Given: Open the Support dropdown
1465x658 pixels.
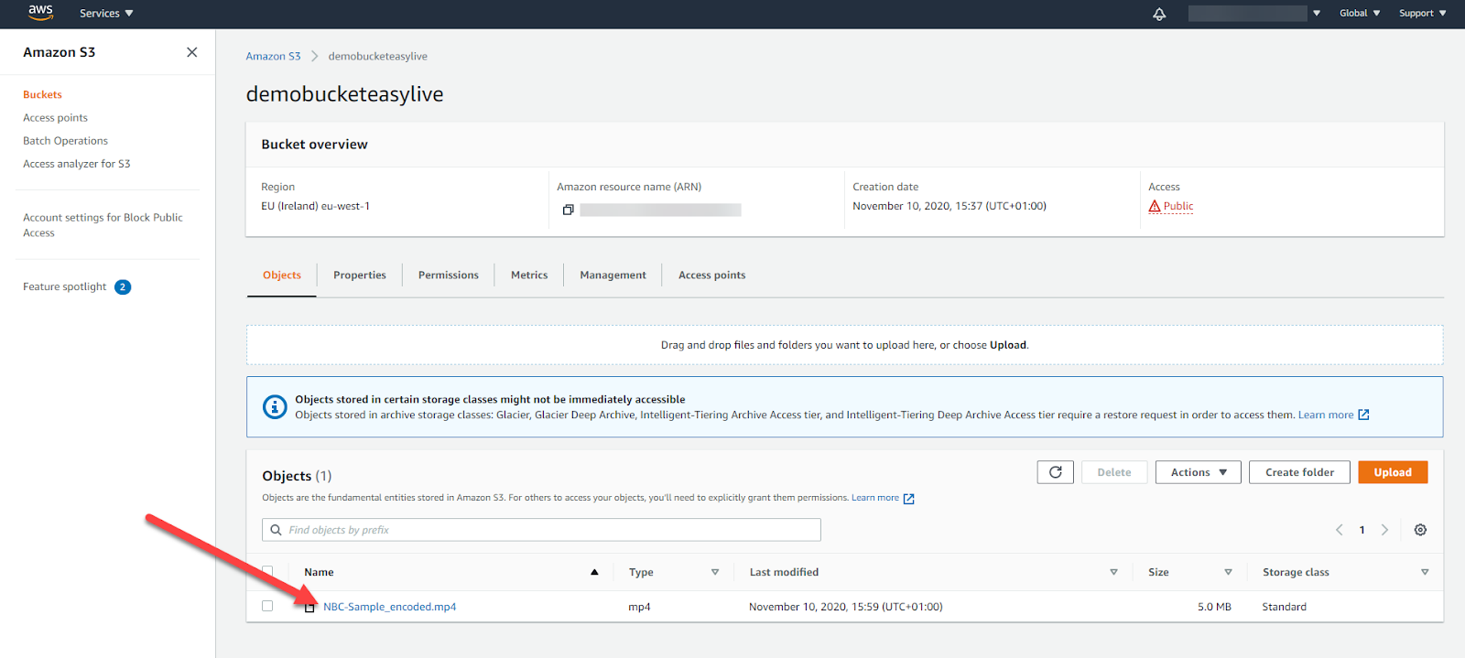Looking at the screenshot, I should (1423, 14).
